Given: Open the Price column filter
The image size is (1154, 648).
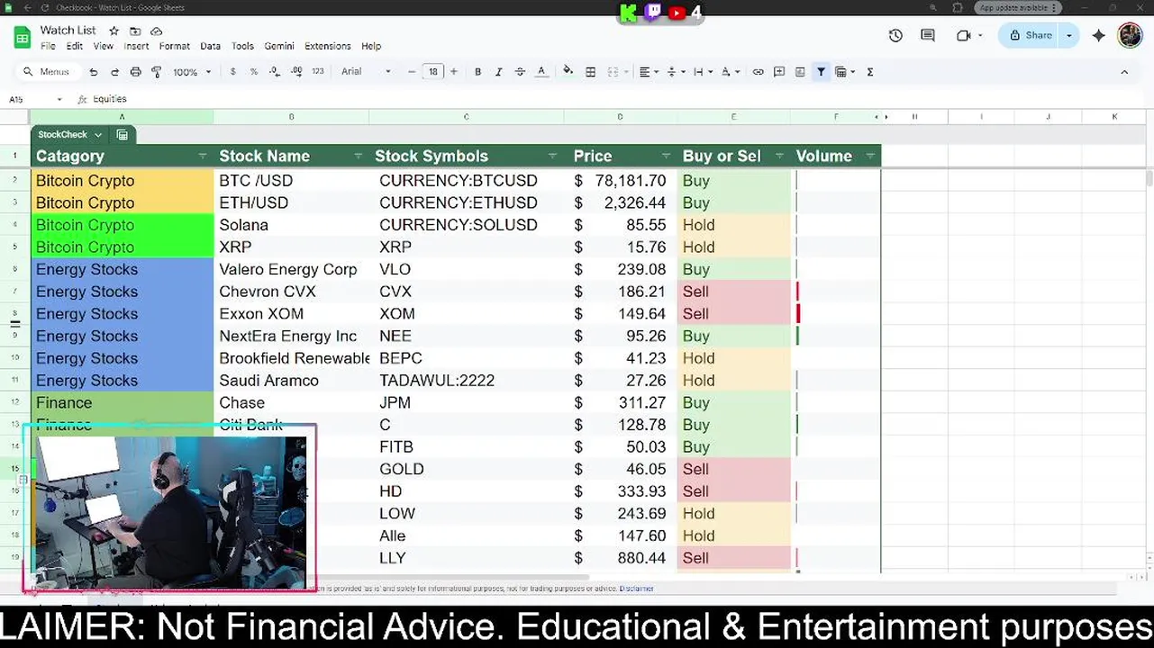Looking at the screenshot, I should point(666,157).
